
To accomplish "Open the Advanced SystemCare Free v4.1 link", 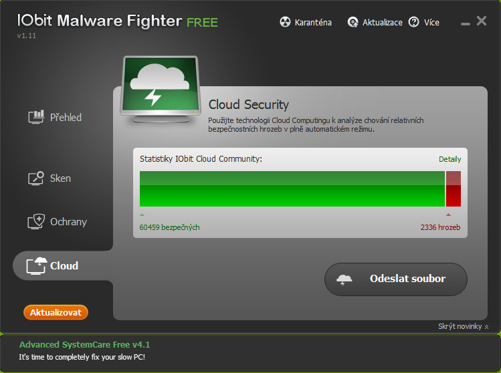I will [x=84, y=345].
